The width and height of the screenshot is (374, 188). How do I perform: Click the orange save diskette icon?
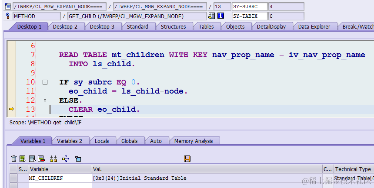coord(187,159)
